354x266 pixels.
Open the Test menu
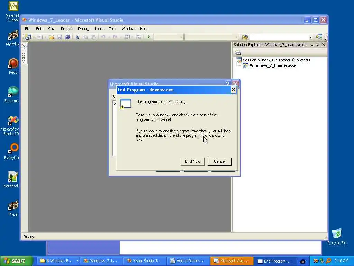point(112,29)
